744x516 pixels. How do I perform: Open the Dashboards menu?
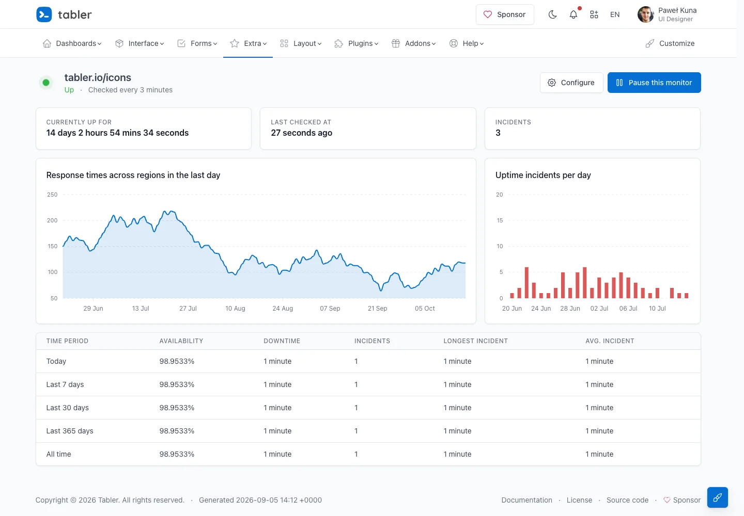72,43
